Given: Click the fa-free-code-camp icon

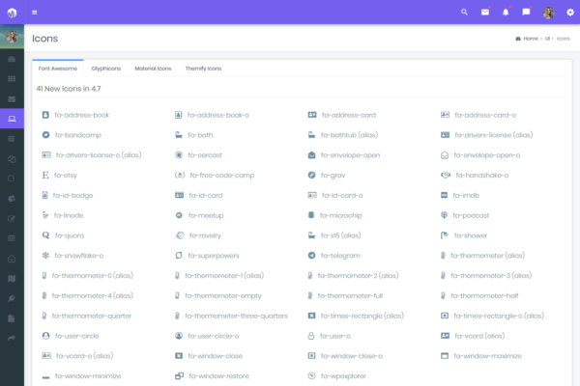Looking at the screenshot, I should pyautogui.click(x=180, y=175).
